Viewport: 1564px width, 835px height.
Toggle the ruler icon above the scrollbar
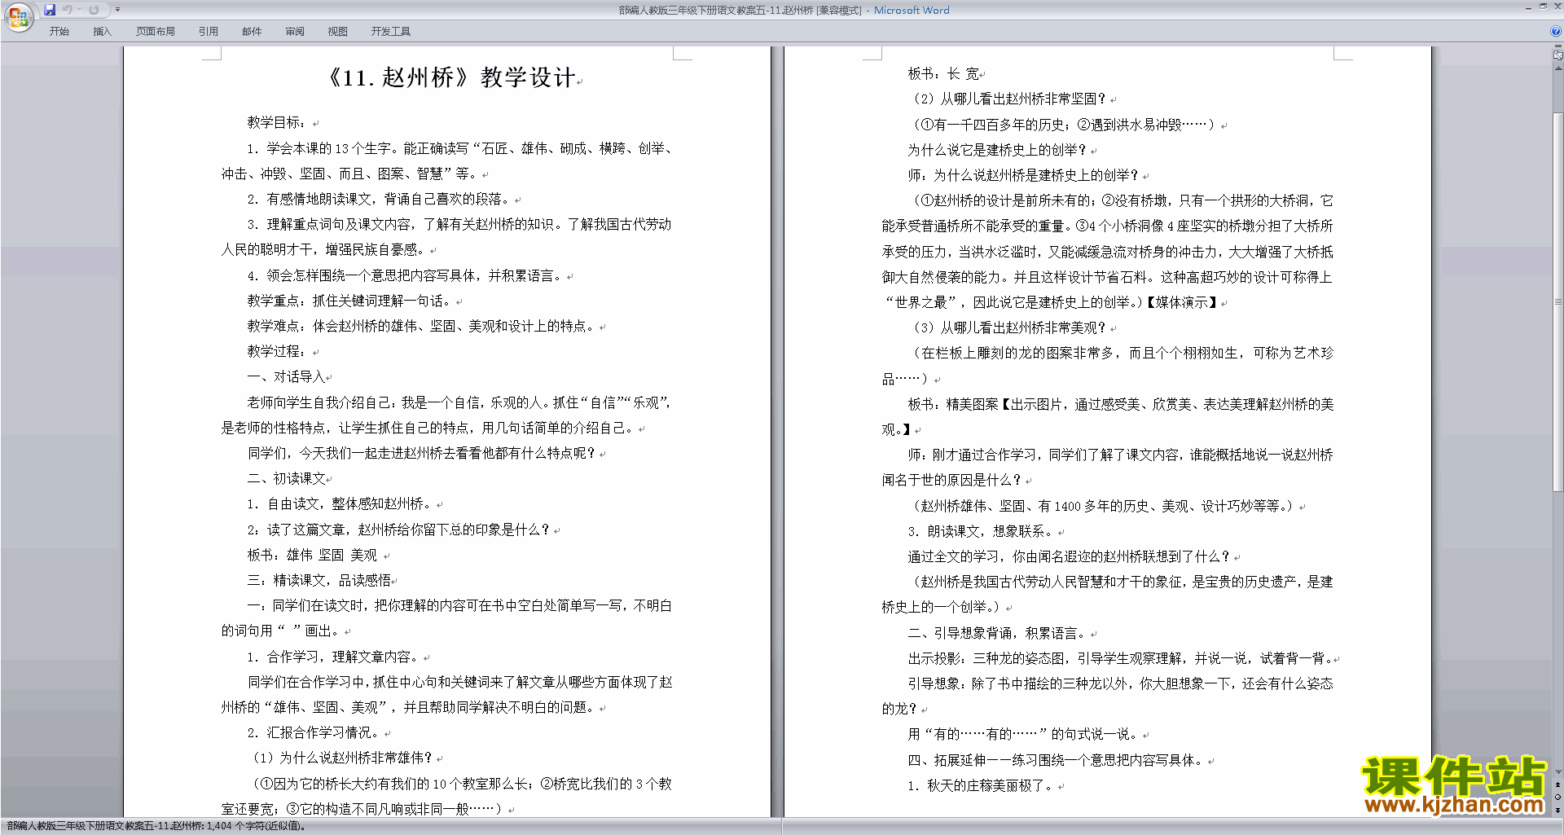1558,55
